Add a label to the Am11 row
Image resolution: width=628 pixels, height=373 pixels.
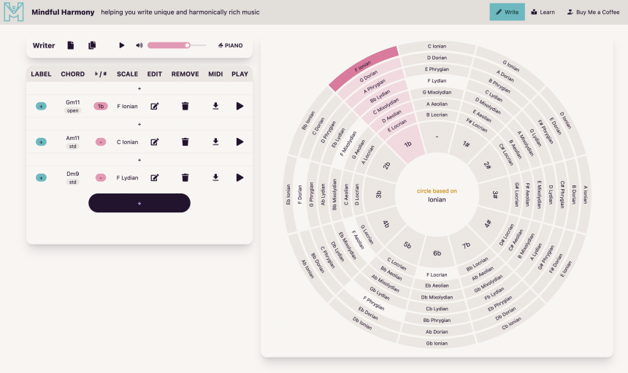[41, 142]
